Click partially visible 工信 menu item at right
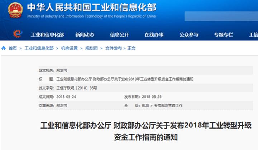 tap(253, 35)
